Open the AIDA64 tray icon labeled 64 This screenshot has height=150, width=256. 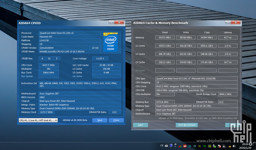click(185, 146)
